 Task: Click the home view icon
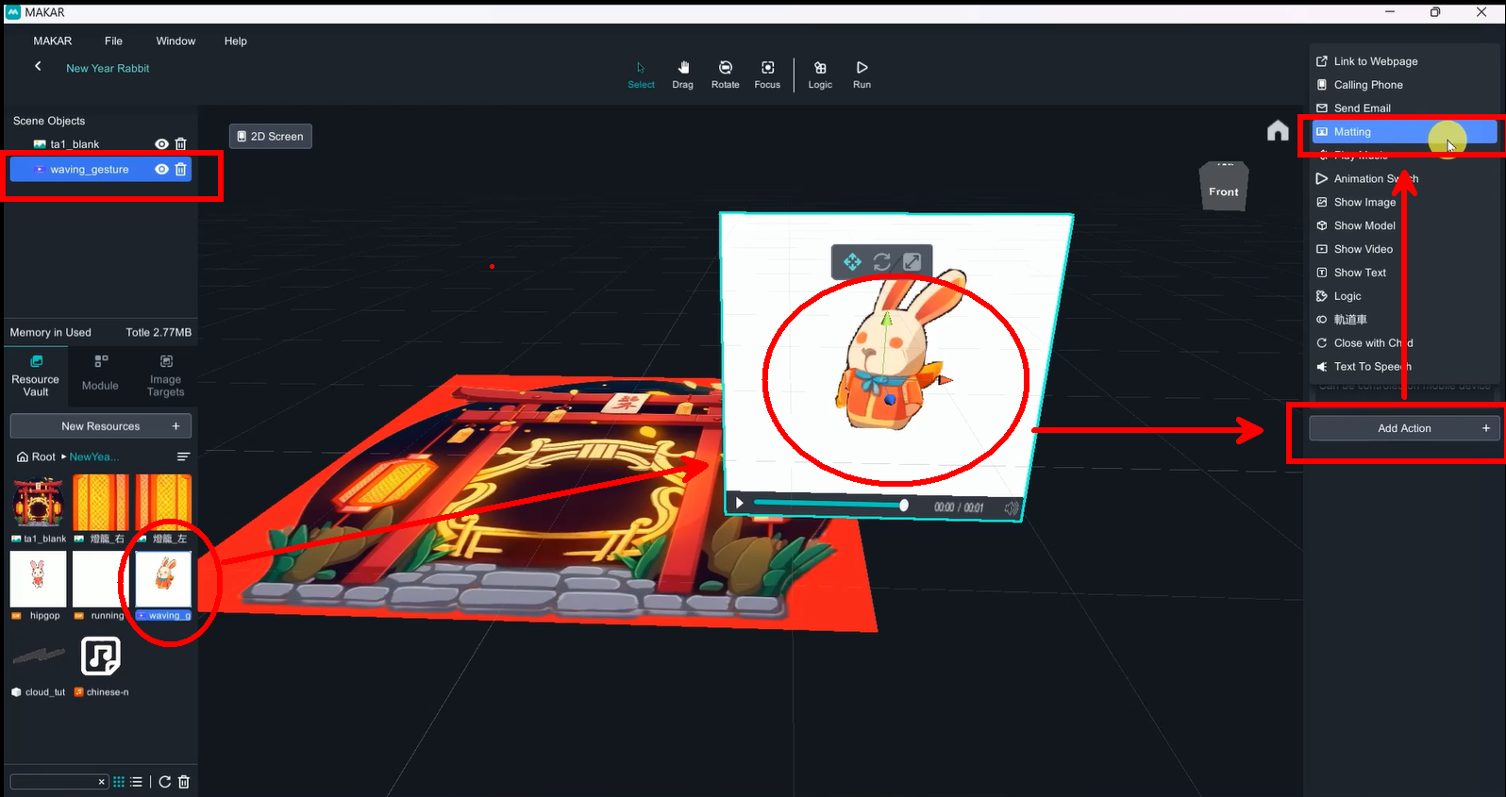point(1278,131)
